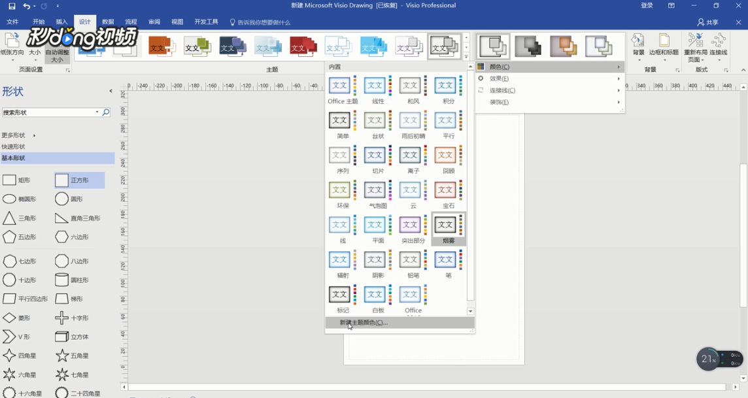The image size is (748, 398).
Task: Choose the 白板 color scheme
Action: click(378, 299)
